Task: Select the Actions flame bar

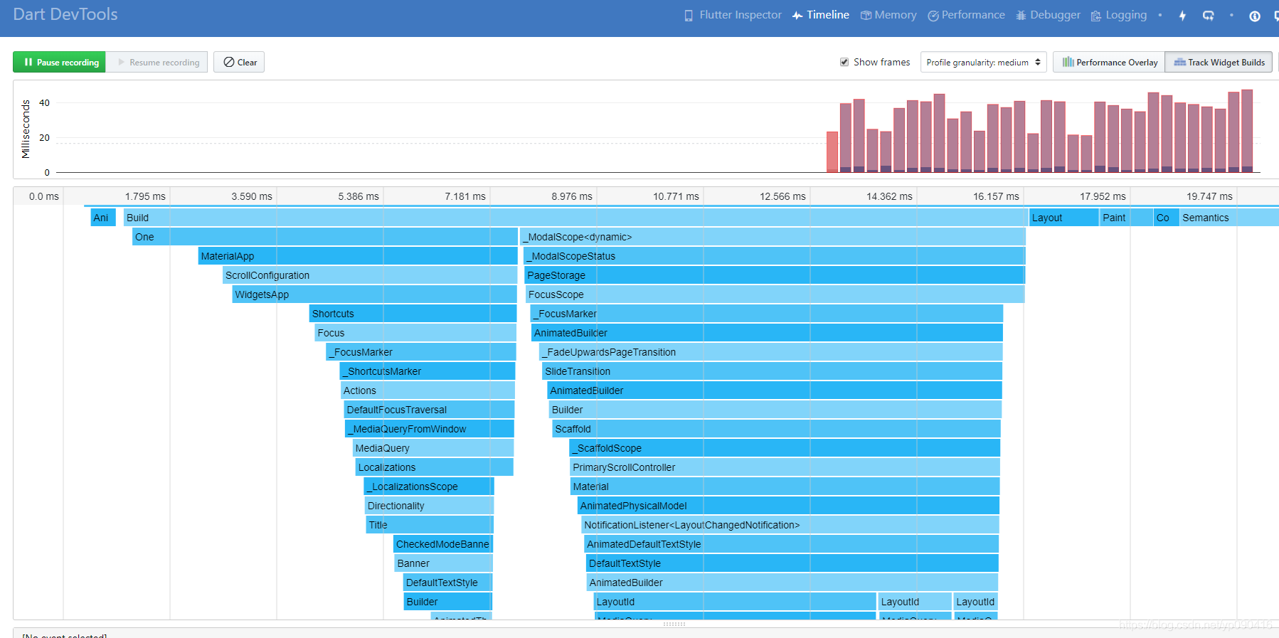Action: click(x=428, y=390)
